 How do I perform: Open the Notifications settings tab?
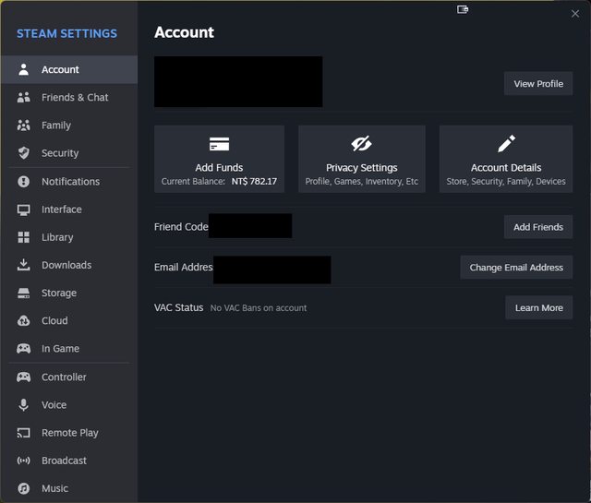pyautogui.click(x=70, y=182)
